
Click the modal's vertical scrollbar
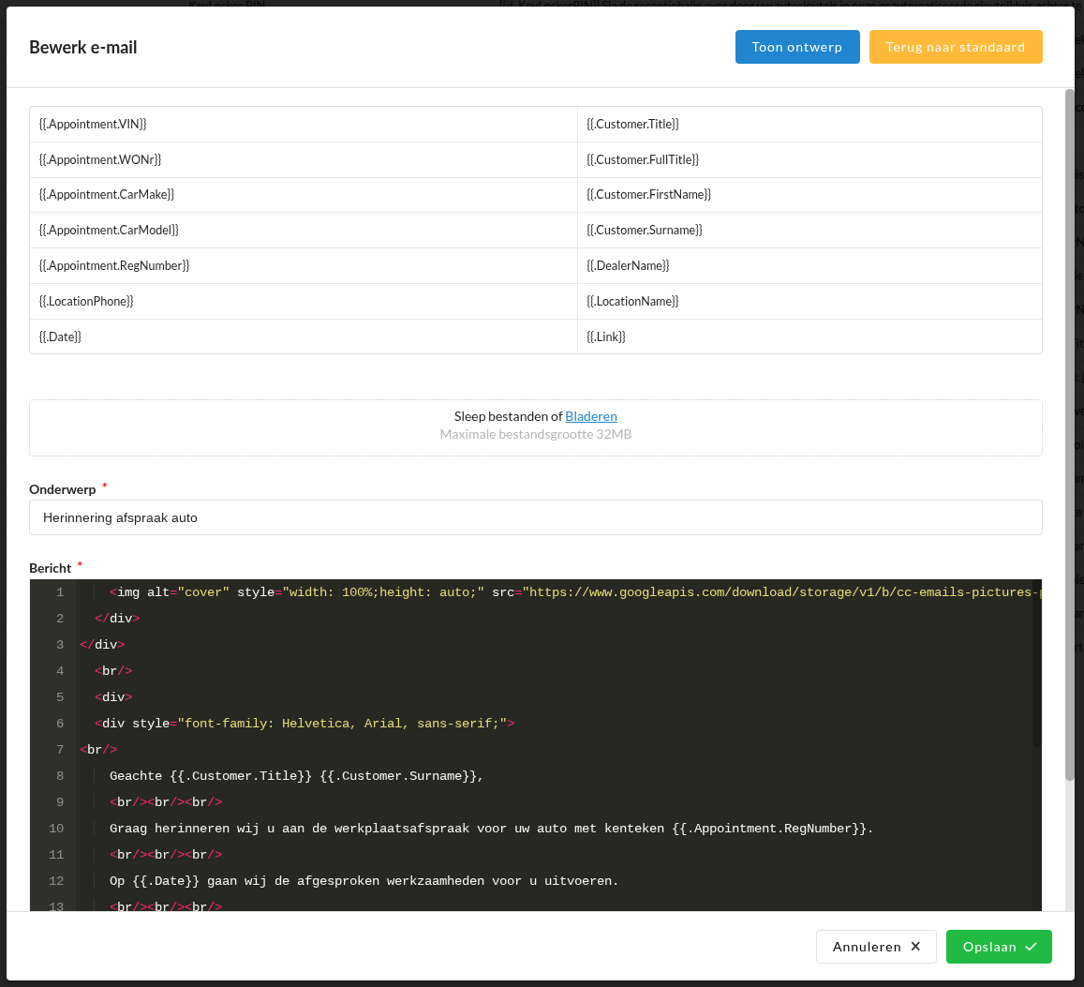(x=1069, y=431)
